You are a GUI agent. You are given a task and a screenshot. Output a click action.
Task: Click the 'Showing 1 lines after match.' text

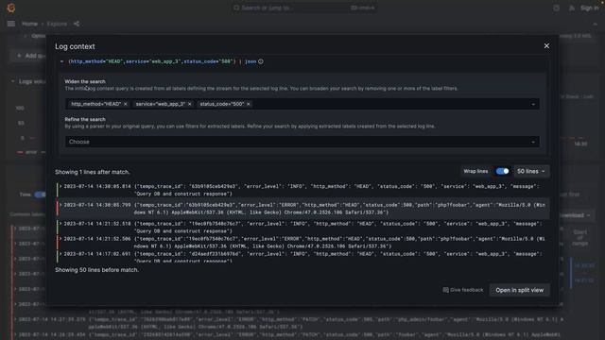93,172
